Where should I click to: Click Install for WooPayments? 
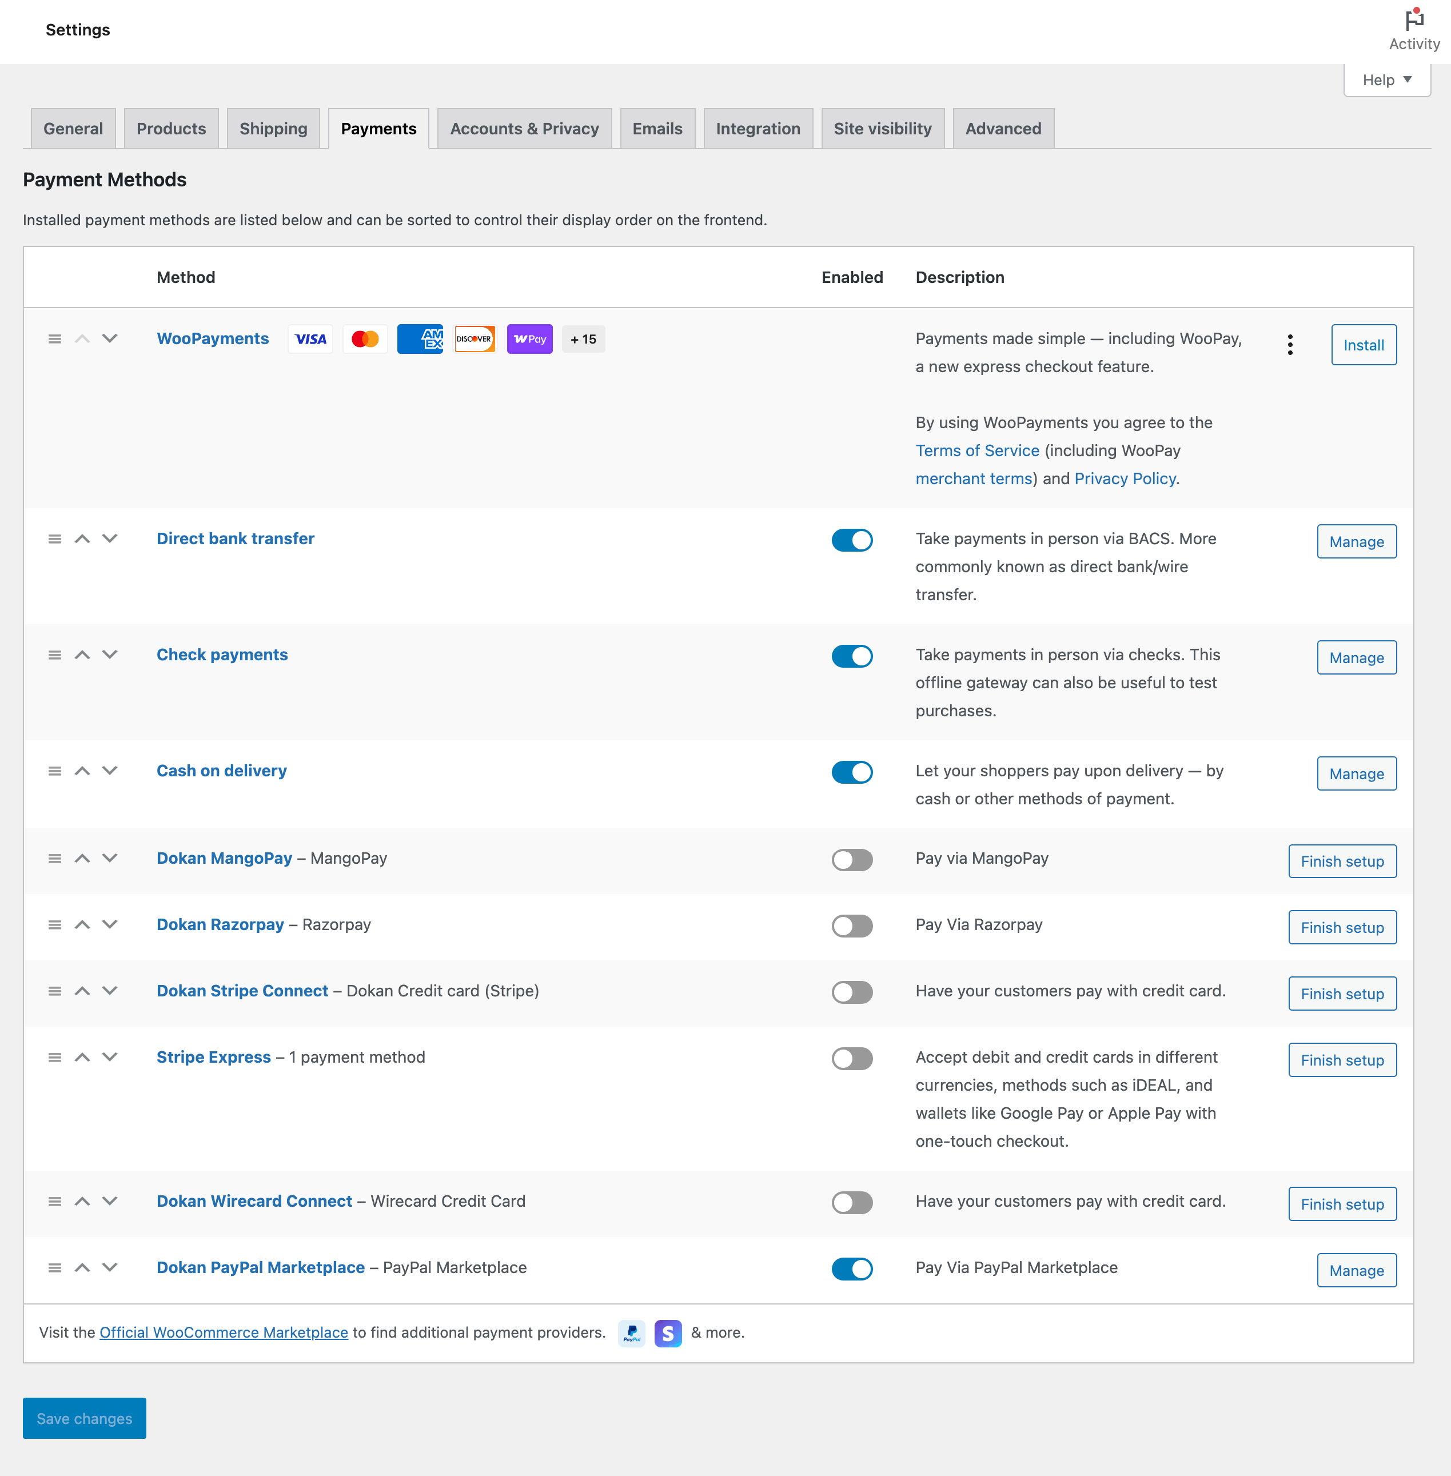1364,345
